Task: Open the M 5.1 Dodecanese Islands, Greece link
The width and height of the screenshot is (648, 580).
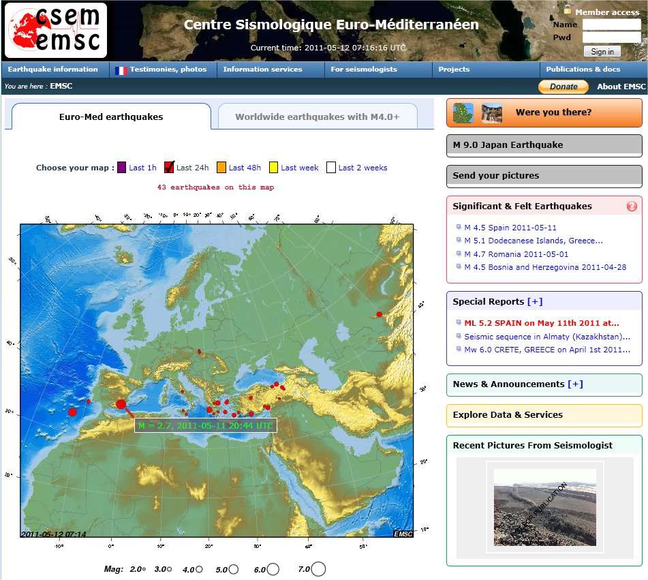Action: [x=533, y=241]
